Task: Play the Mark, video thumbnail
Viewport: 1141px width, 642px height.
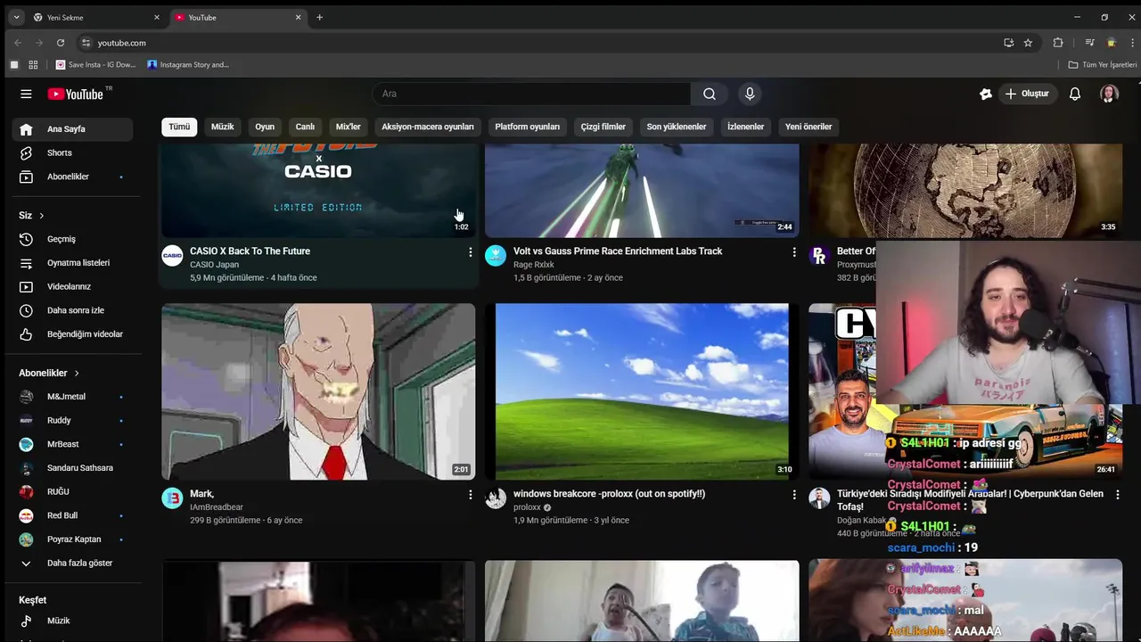Action: (318, 391)
